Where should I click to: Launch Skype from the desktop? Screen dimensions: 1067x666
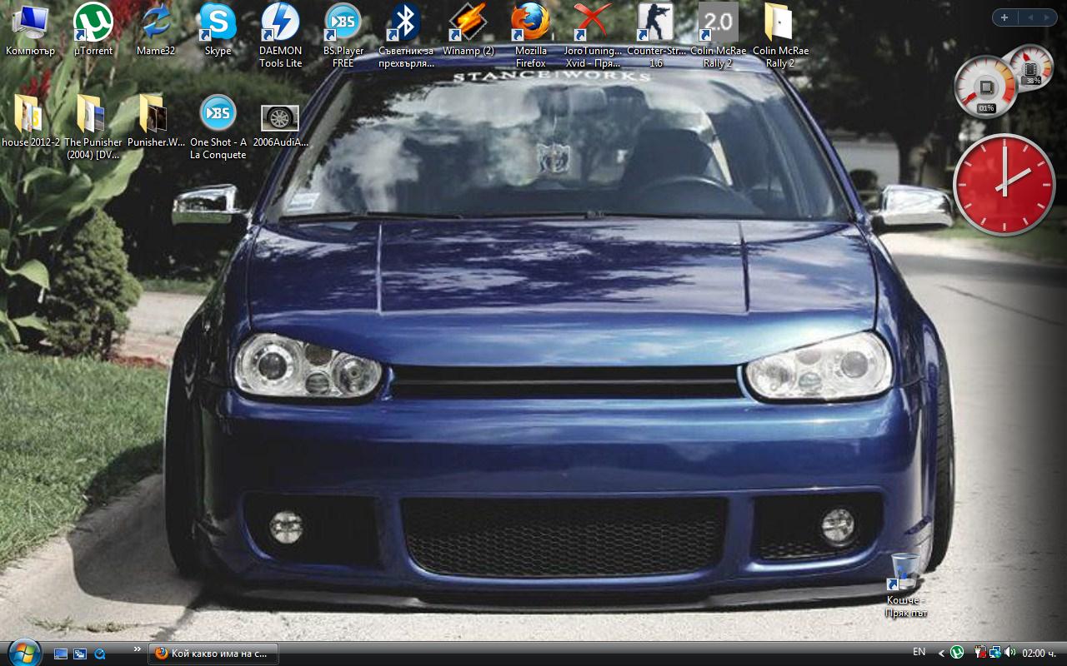point(218,22)
